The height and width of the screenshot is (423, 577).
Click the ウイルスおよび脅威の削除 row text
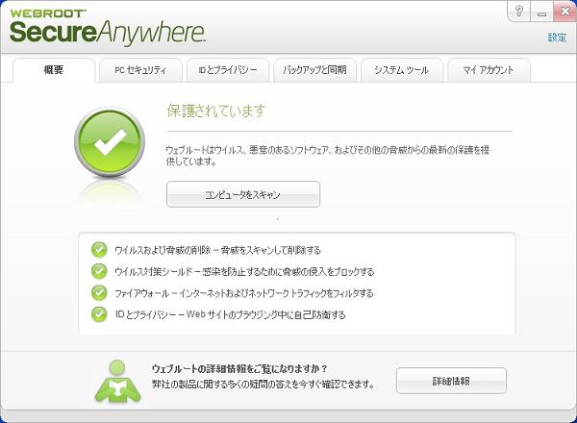coord(217,250)
